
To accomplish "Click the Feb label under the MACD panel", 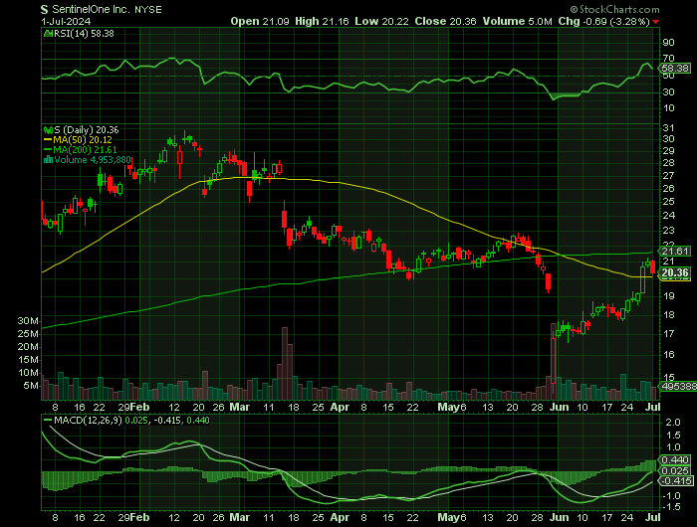I will (x=140, y=518).
